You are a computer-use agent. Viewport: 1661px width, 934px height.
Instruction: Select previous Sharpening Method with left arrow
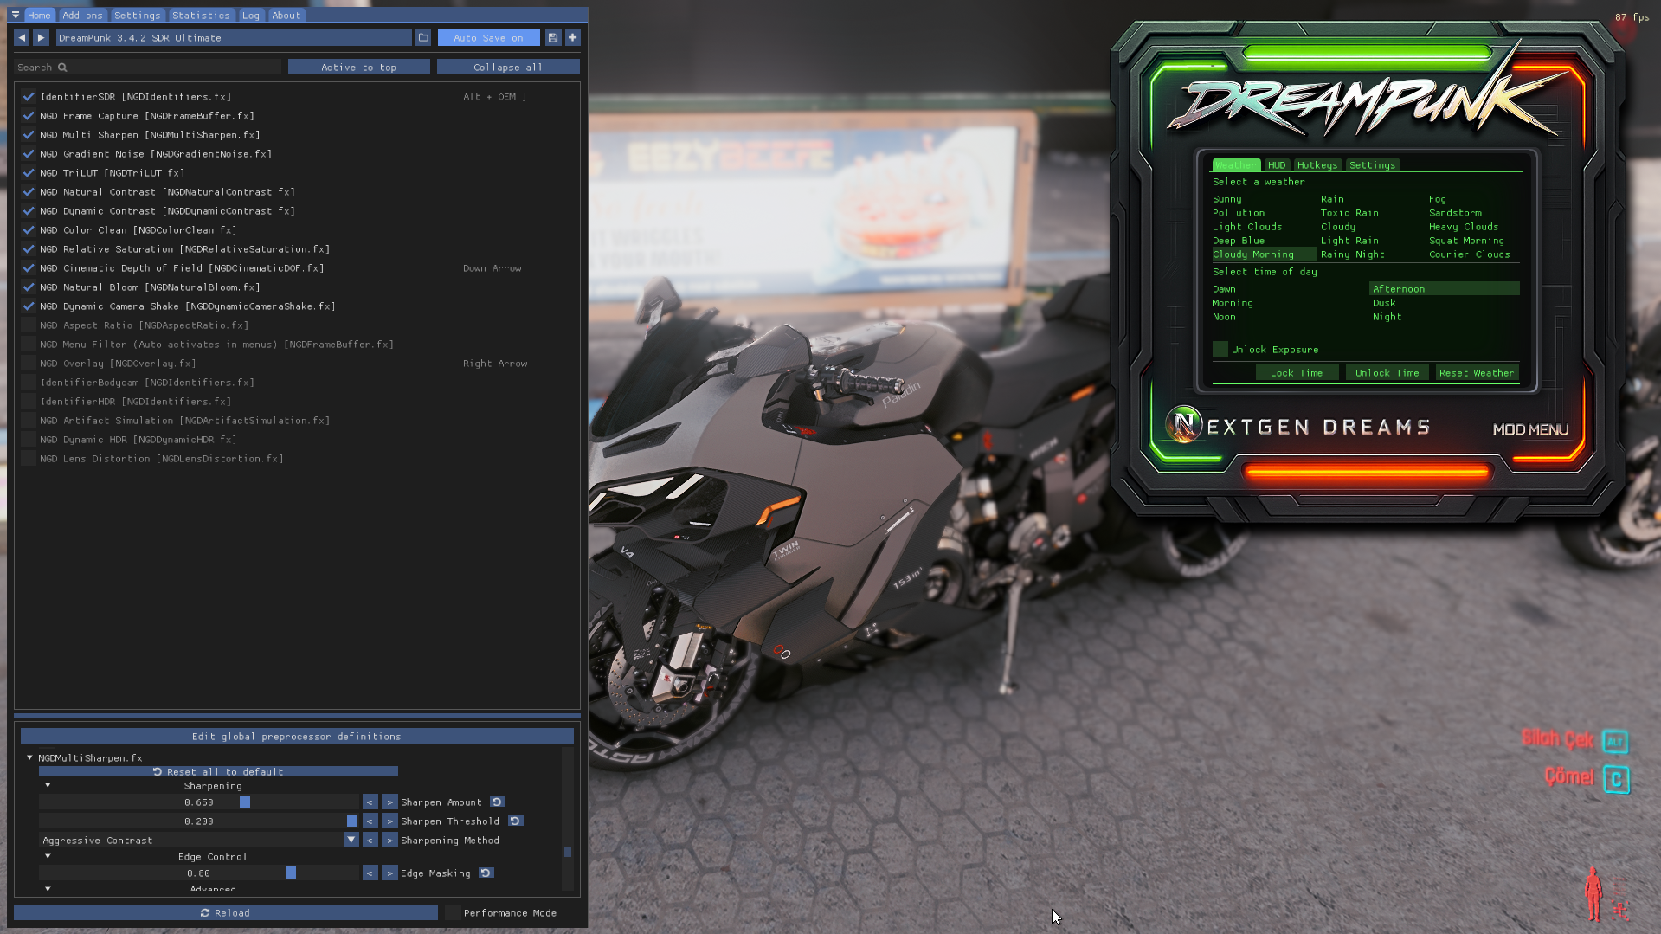[x=370, y=841]
